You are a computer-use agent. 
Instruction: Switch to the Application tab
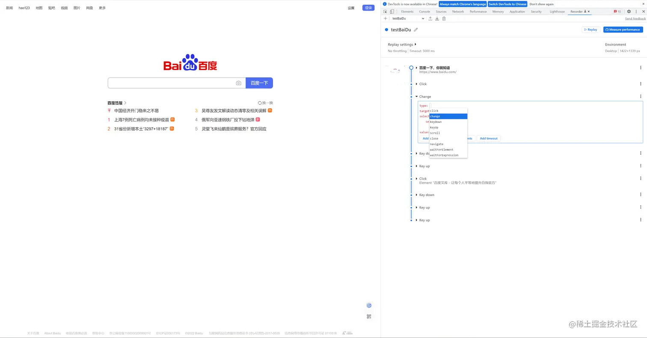(517, 12)
